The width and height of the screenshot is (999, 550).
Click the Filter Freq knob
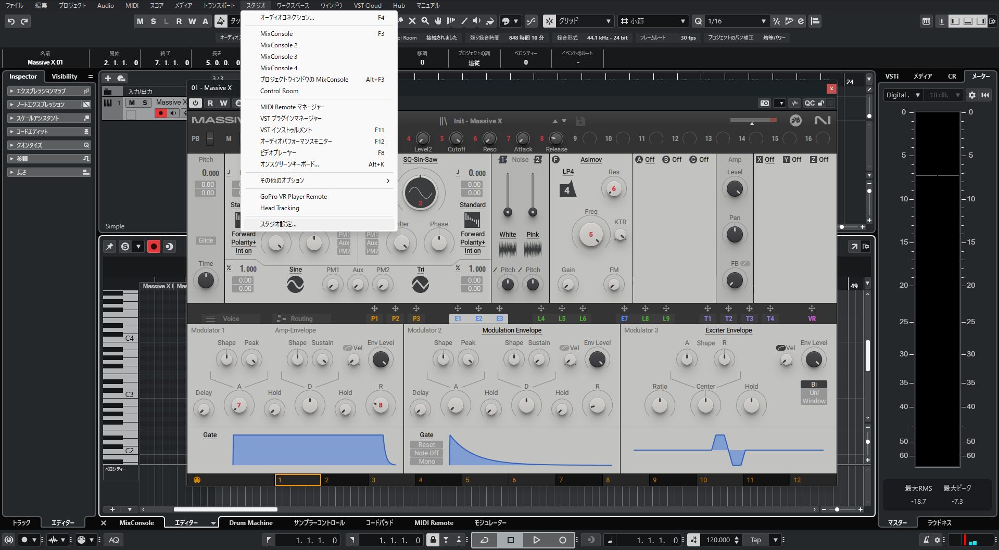[591, 235]
